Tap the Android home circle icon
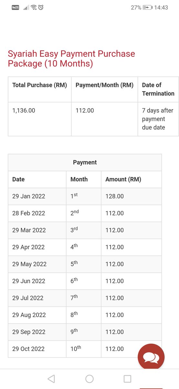This screenshot has width=179, height=389. pos(89,379)
